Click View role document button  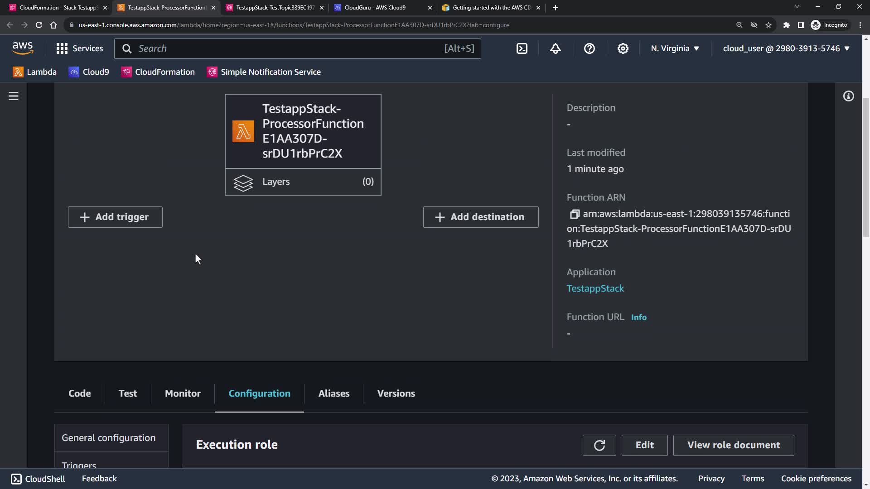point(733,445)
